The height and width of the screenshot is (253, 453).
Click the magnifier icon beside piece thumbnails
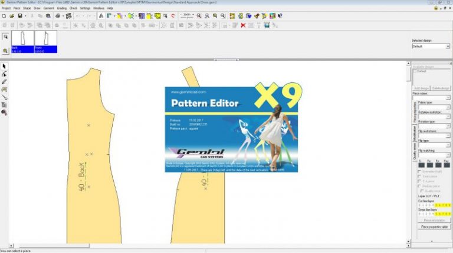pos(5,51)
